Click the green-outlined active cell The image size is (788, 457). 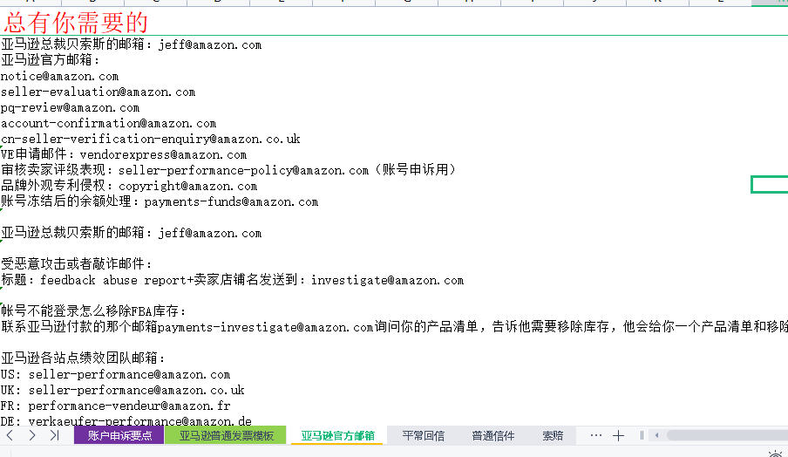point(770,185)
